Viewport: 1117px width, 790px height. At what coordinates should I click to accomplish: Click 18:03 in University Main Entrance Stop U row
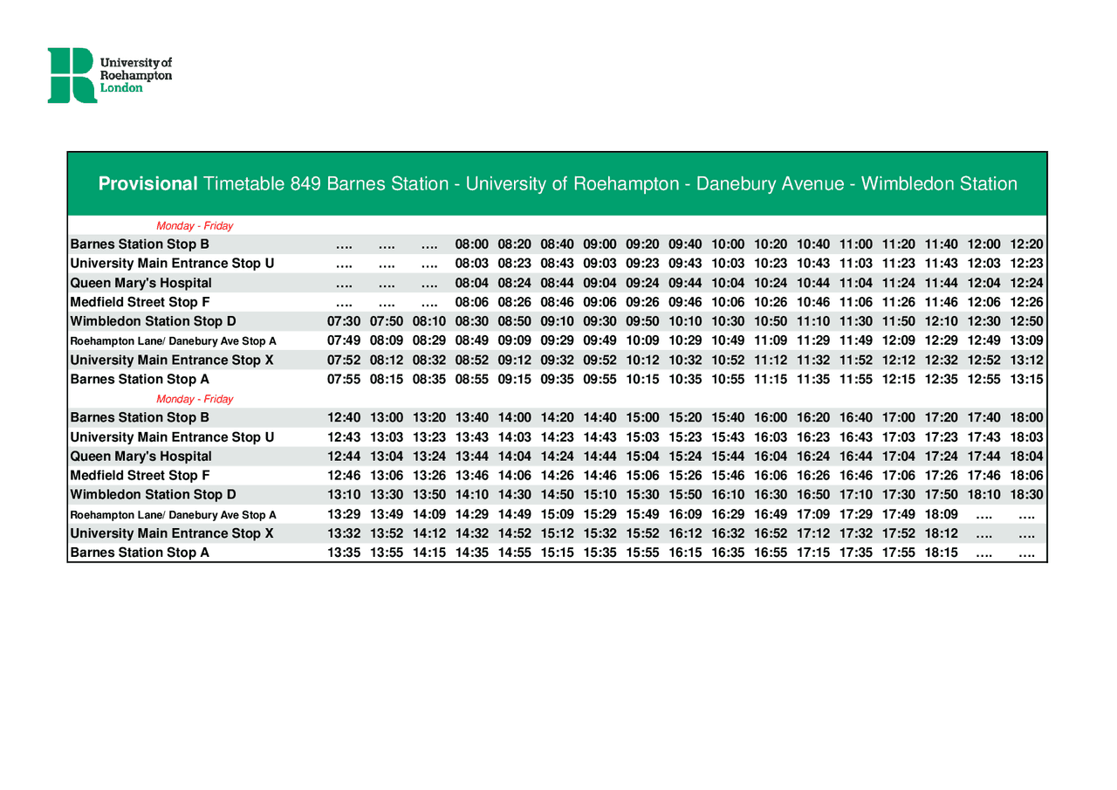click(x=1028, y=436)
